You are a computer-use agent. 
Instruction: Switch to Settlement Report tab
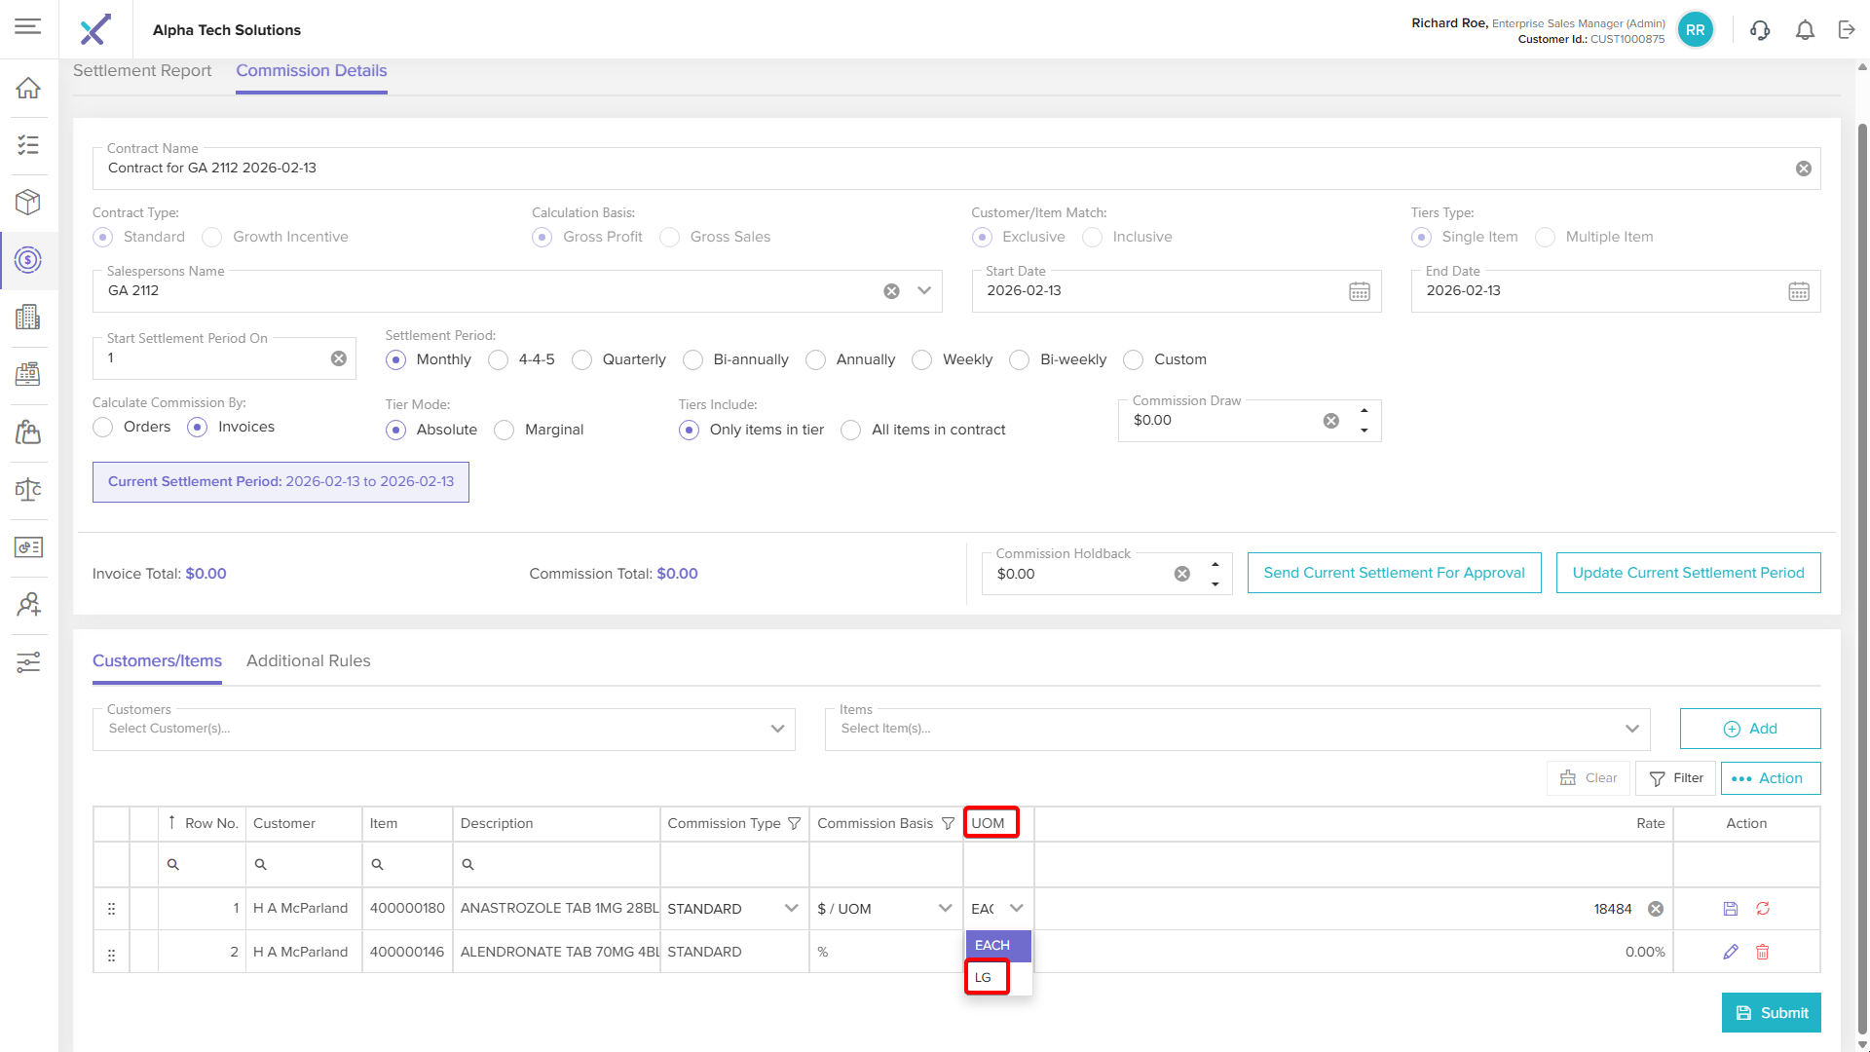pos(142,70)
